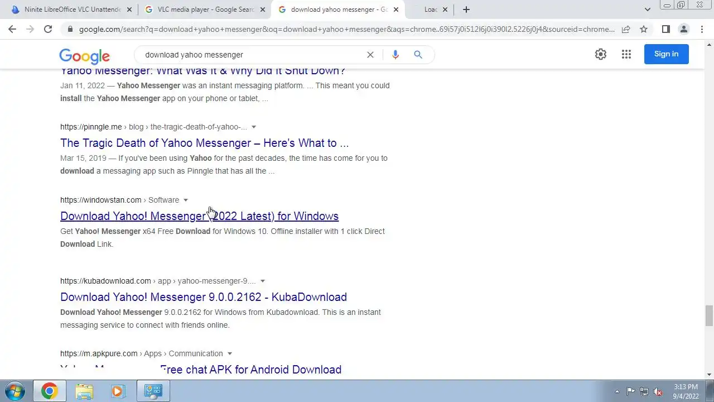Open Chrome three-dot menu
The image size is (714, 402).
tap(702, 29)
